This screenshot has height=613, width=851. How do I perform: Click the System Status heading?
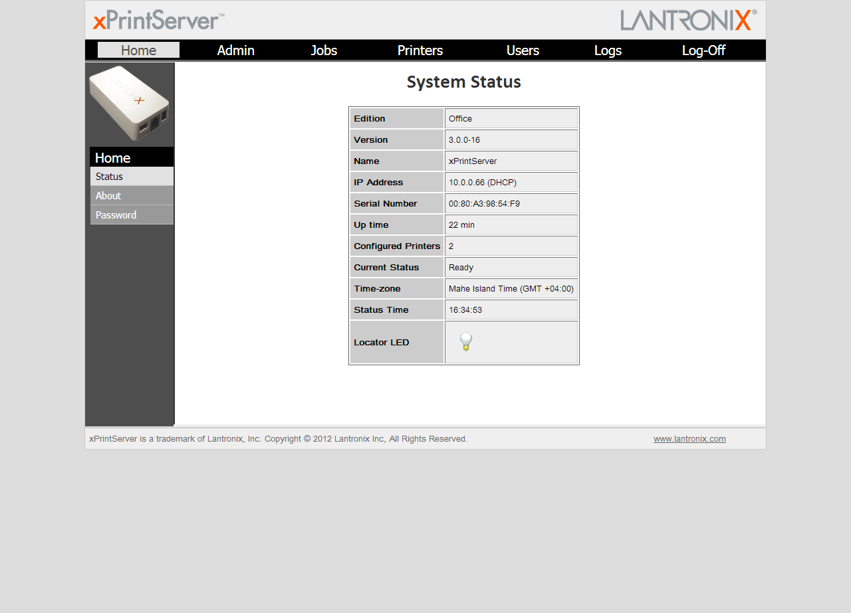pos(464,82)
